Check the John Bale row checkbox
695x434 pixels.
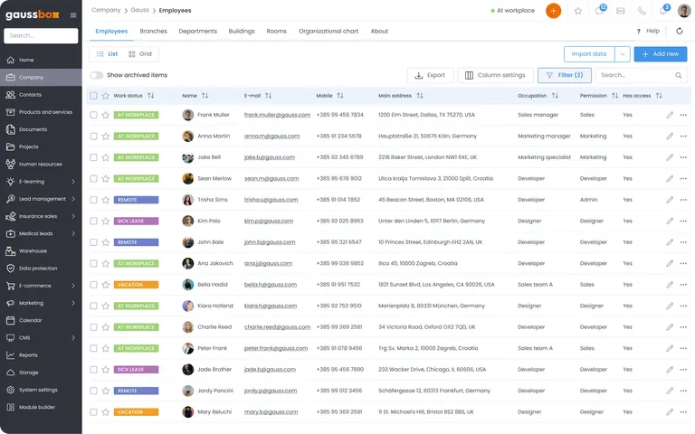(93, 242)
